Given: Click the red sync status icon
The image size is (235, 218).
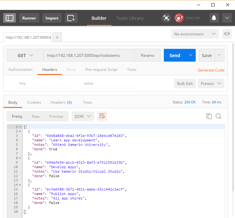Looking at the screenshot, I should (179, 18).
